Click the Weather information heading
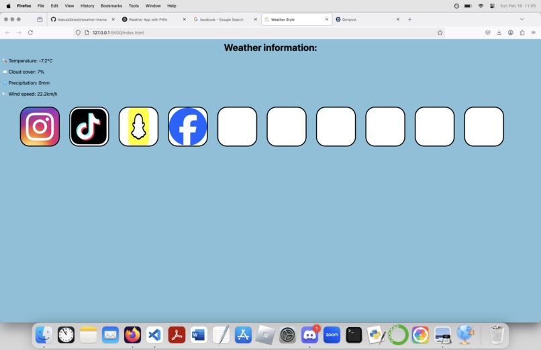The width and height of the screenshot is (541, 350). pyautogui.click(x=270, y=48)
